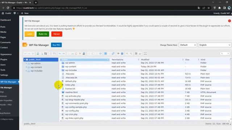Screen dimensions: 232x130
Task: Select the .htaccess file row
Action: coord(145,74)
